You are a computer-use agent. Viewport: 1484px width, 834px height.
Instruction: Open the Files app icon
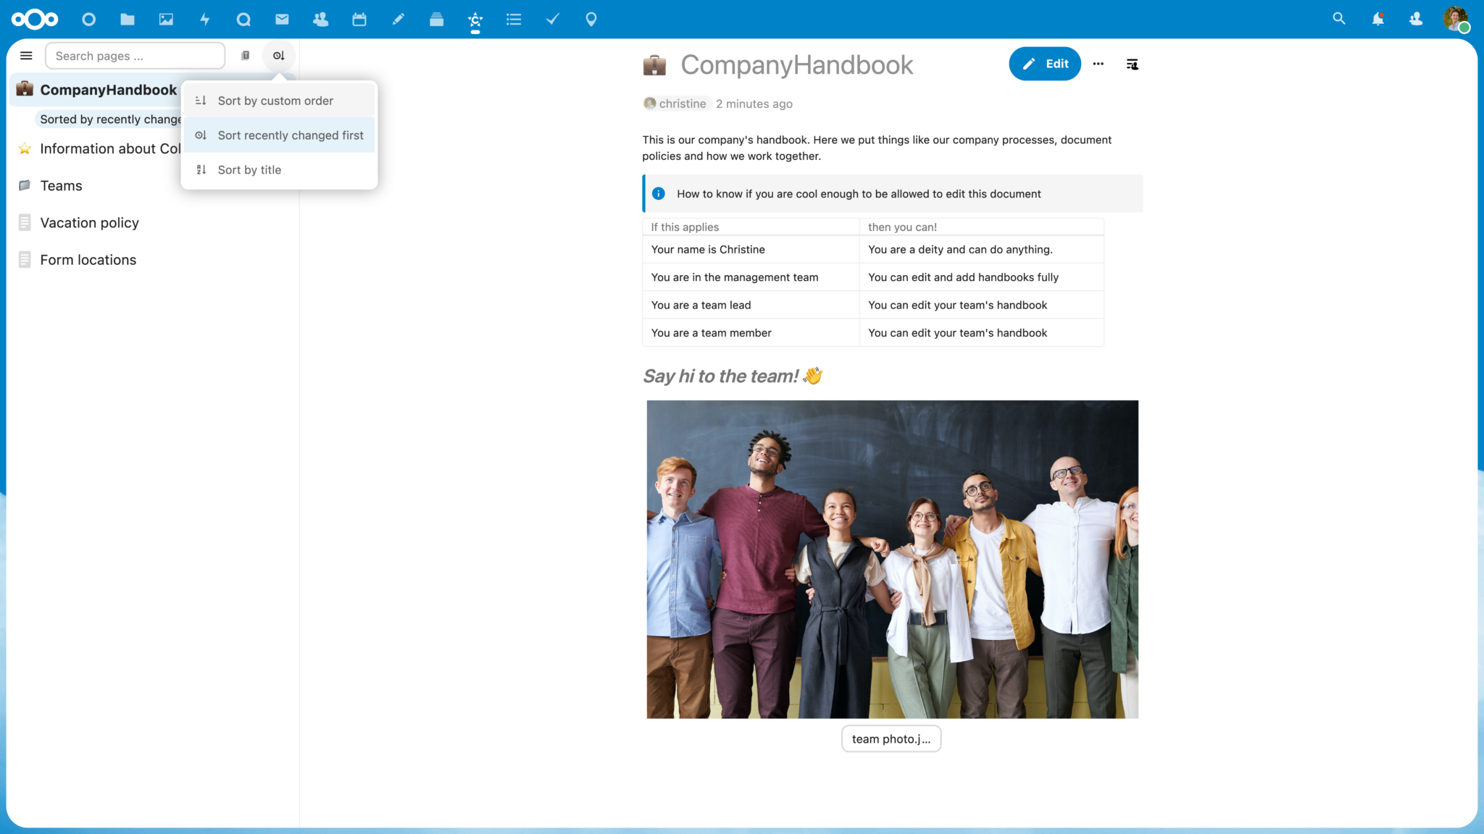(x=127, y=19)
